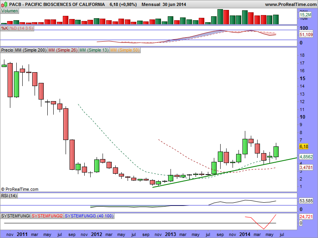Screen dimensions: 318x238
Task: Select the SYSTEMFUNGI label
Action: 16,216
